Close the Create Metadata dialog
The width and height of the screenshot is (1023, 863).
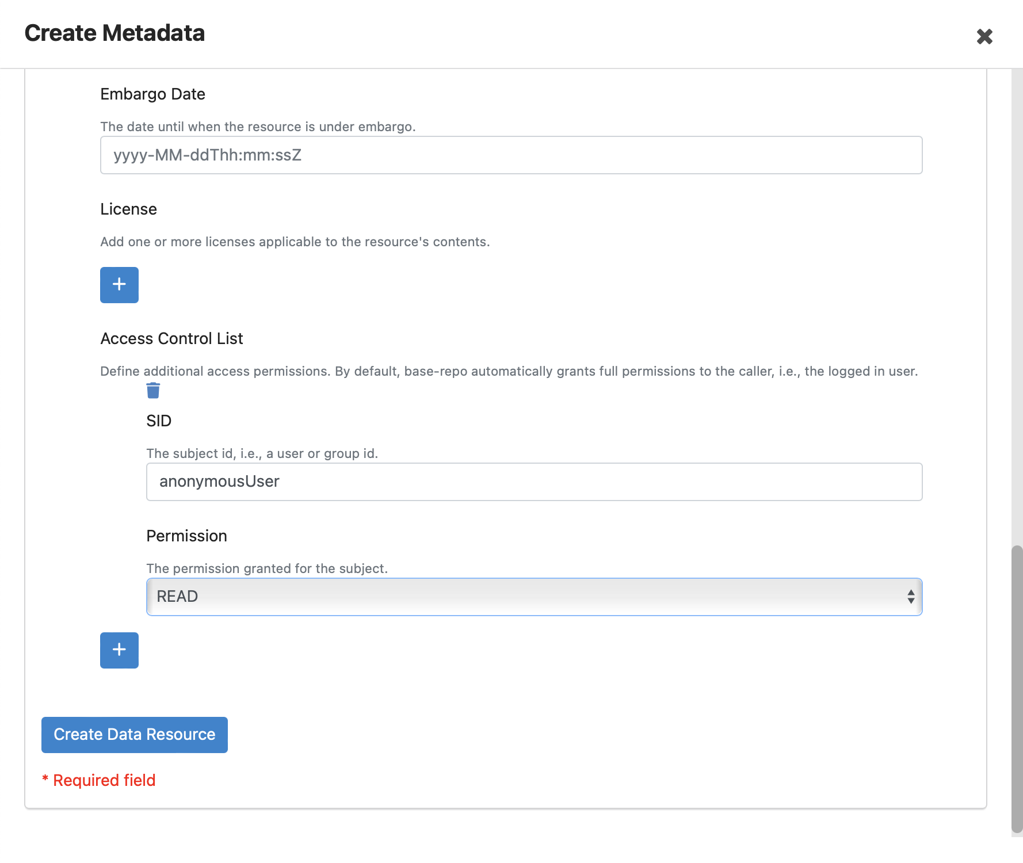(x=984, y=36)
